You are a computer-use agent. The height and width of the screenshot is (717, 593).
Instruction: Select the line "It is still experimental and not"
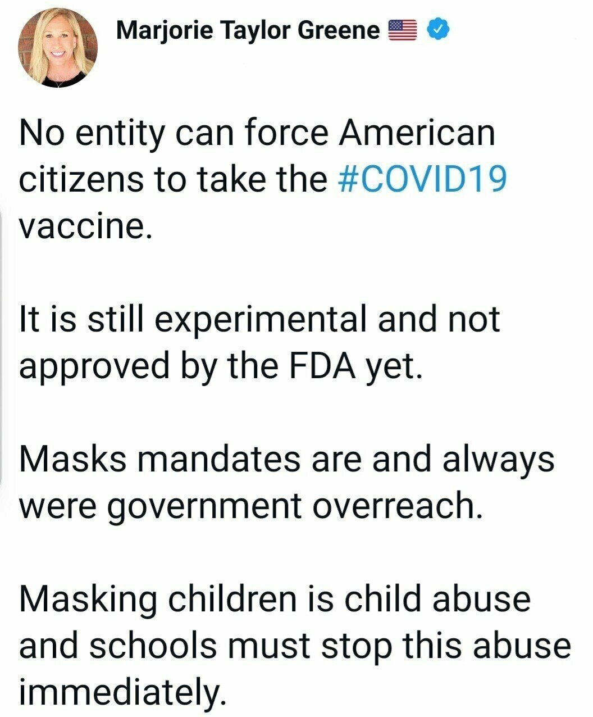coord(259,319)
